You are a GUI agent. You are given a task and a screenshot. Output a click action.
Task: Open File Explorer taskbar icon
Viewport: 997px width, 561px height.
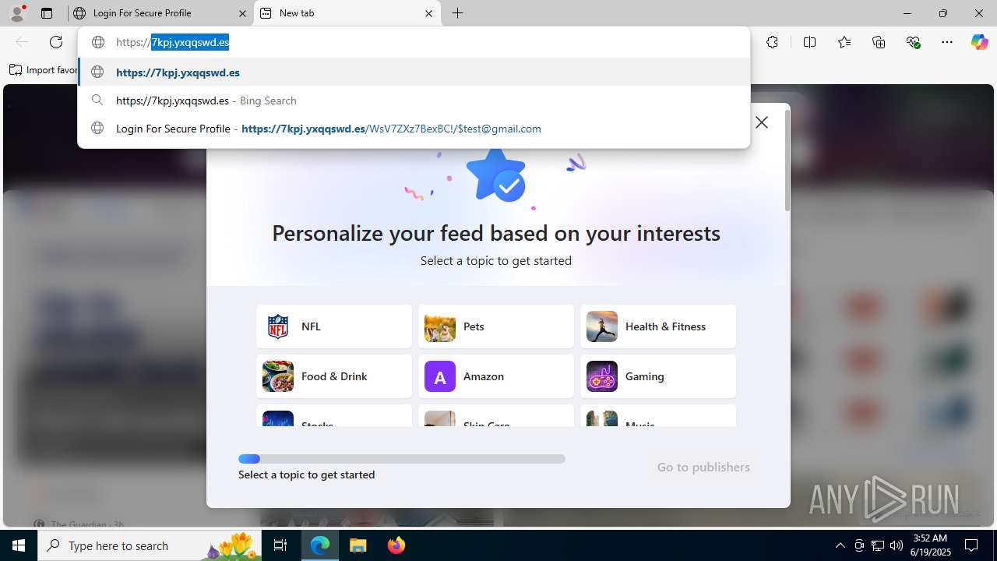coord(358,545)
